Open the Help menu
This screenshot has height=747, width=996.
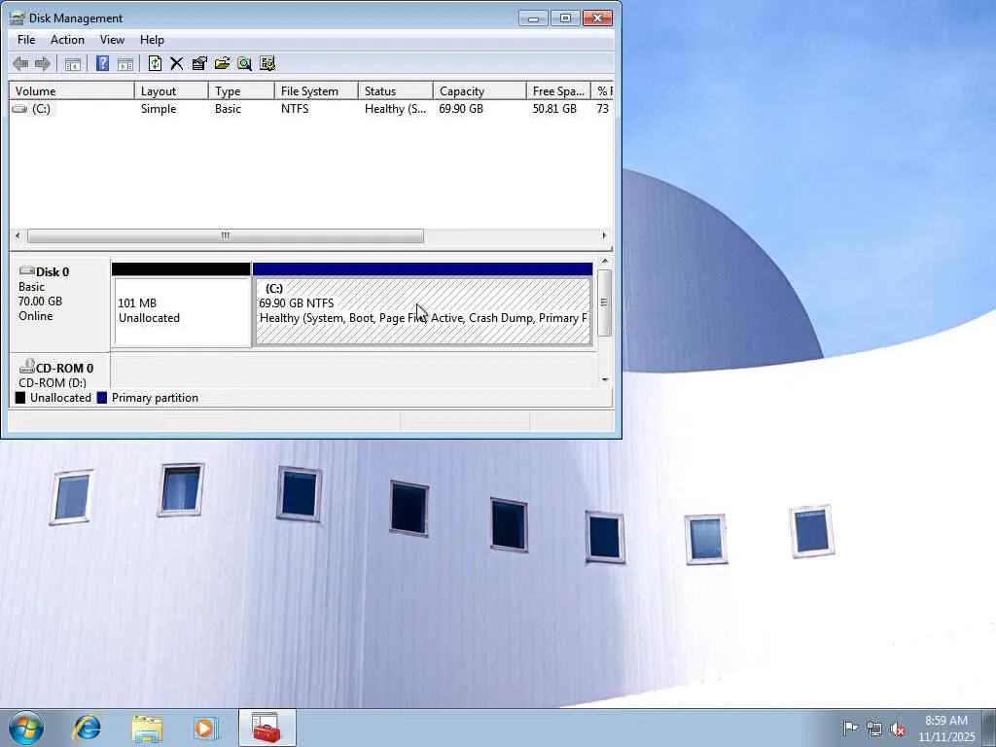152,39
